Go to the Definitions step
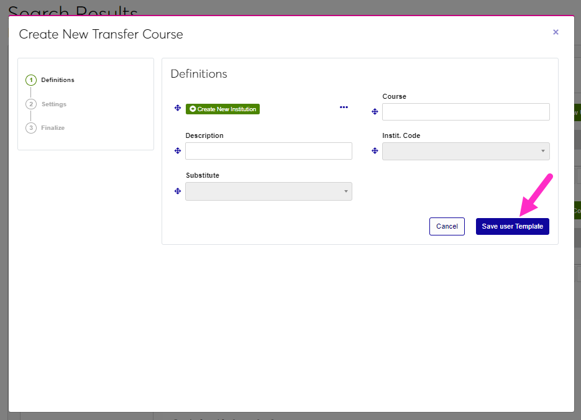The height and width of the screenshot is (420, 581). (x=57, y=80)
